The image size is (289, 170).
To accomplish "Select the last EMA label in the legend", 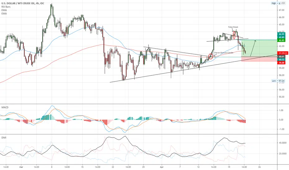I will [x=4, y=14].
